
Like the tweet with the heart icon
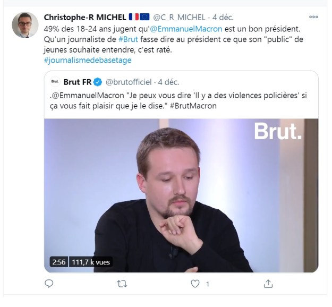click(x=195, y=284)
